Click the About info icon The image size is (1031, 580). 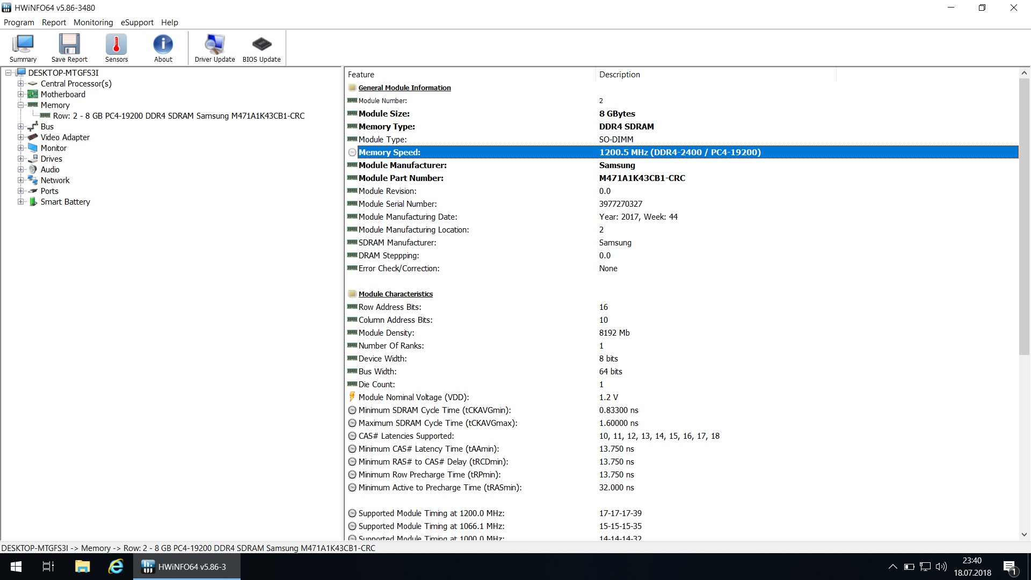[x=163, y=48]
